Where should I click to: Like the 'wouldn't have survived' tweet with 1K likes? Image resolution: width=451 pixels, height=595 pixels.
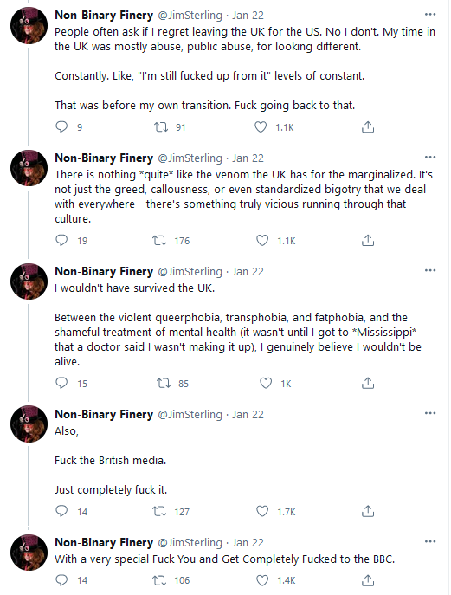pos(266,384)
